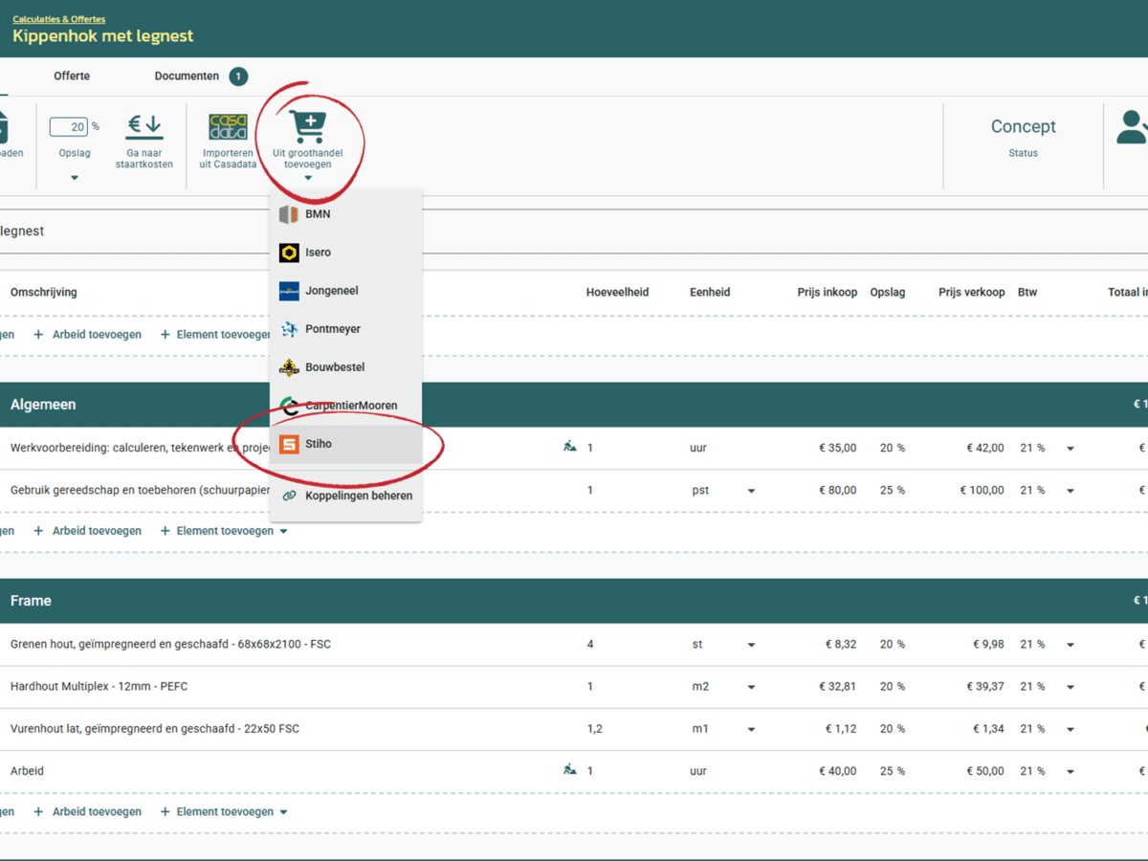Click the Ga naar staartkosten euro icon

click(x=145, y=126)
